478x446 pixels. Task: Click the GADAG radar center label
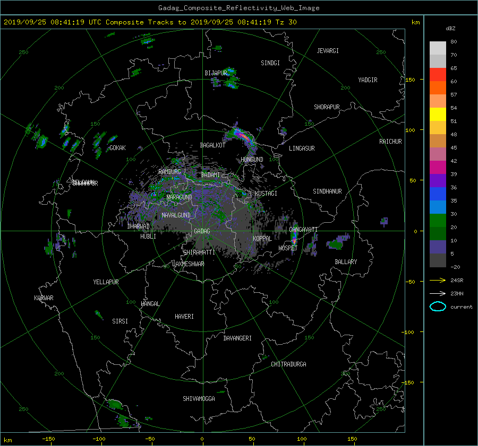pyautogui.click(x=202, y=231)
